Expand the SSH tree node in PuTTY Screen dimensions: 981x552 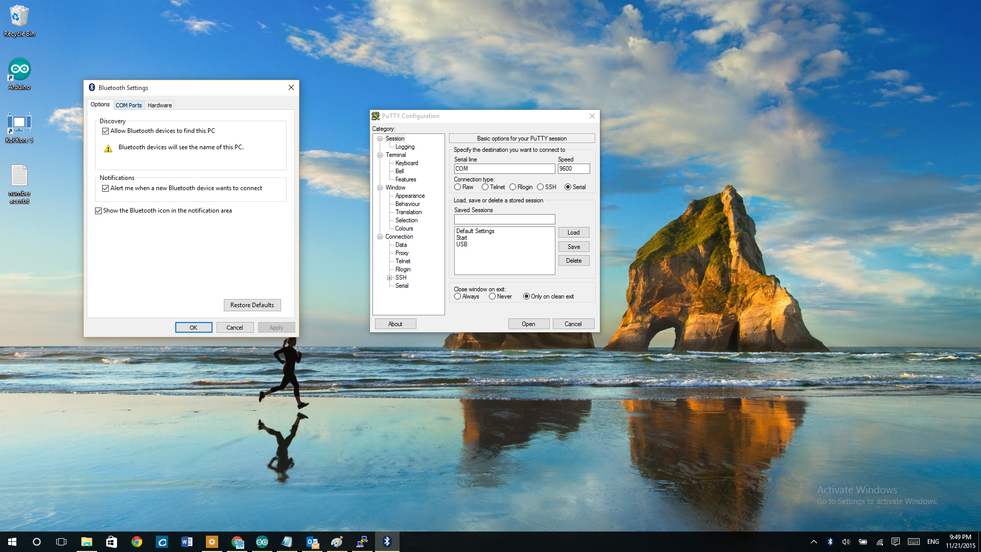389,278
